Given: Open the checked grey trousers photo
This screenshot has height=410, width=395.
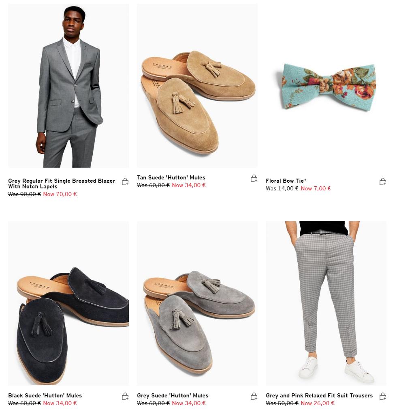Looking at the screenshot, I should [x=326, y=303].
